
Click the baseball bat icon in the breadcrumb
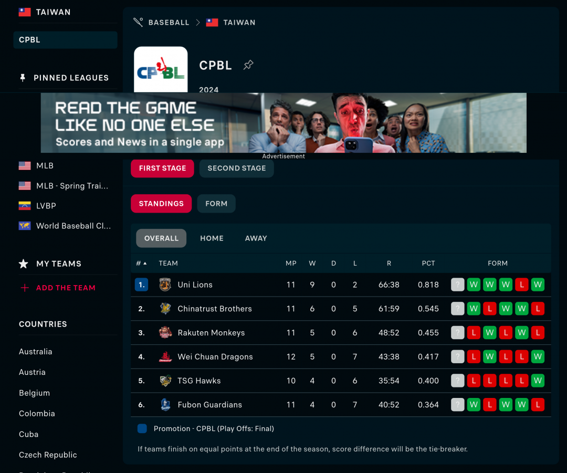(x=138, y=23)
